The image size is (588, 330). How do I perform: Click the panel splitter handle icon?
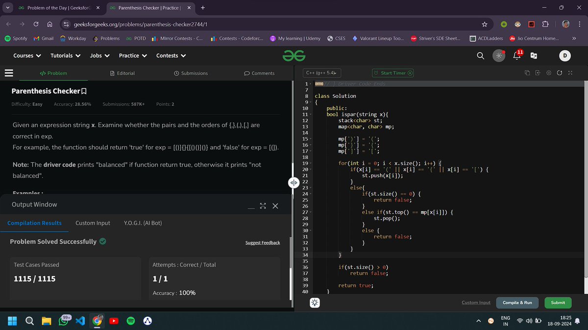[294, 182]
